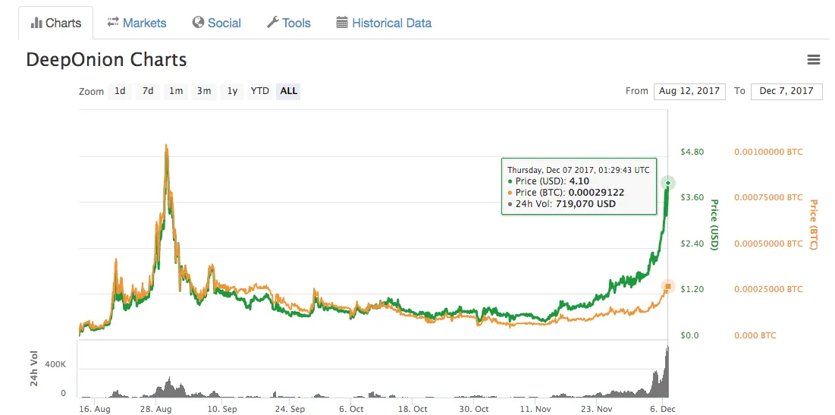Select the ALL zoom range
The height and width of the screenshot is (415, 835).
click(289, 91)
